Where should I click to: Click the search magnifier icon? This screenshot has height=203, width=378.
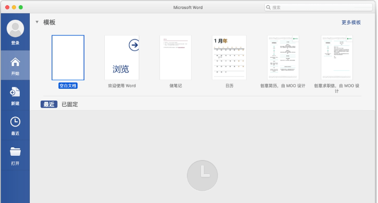click(269, 8)
